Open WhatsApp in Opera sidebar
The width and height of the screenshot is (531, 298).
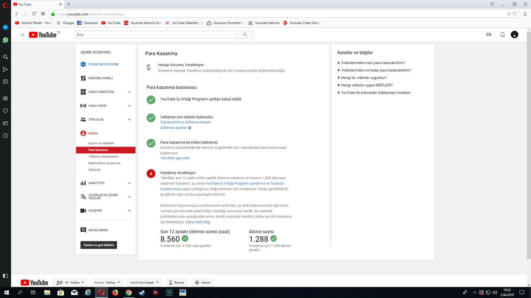5,40
